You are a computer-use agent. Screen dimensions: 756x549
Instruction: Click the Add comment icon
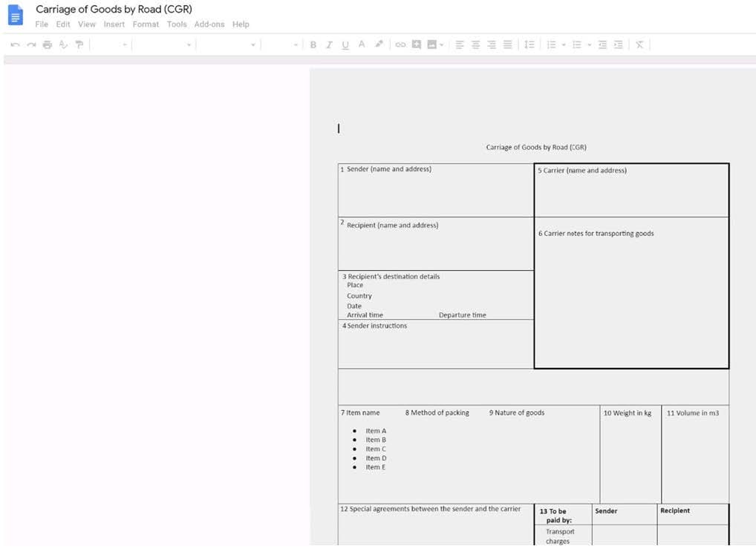tap(417, 45)
